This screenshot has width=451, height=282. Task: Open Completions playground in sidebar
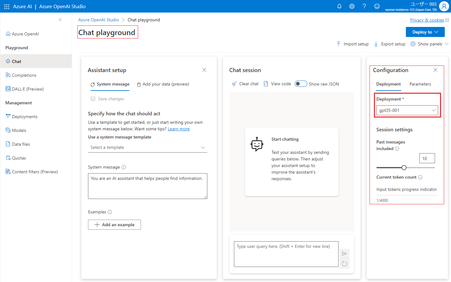[x=36, y=75]
